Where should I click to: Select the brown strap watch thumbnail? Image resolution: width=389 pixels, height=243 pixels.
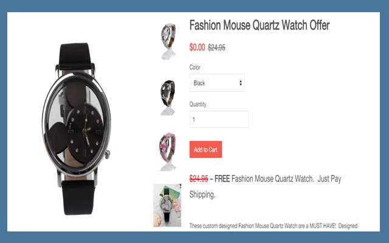168,41
